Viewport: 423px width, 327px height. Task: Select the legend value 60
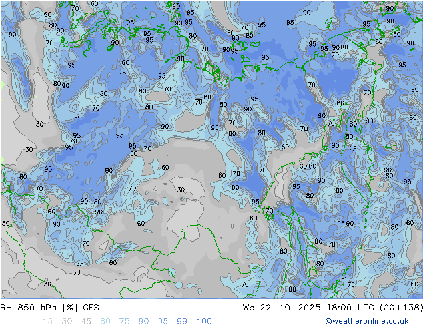pyautogui.click(x=105, y=322)
